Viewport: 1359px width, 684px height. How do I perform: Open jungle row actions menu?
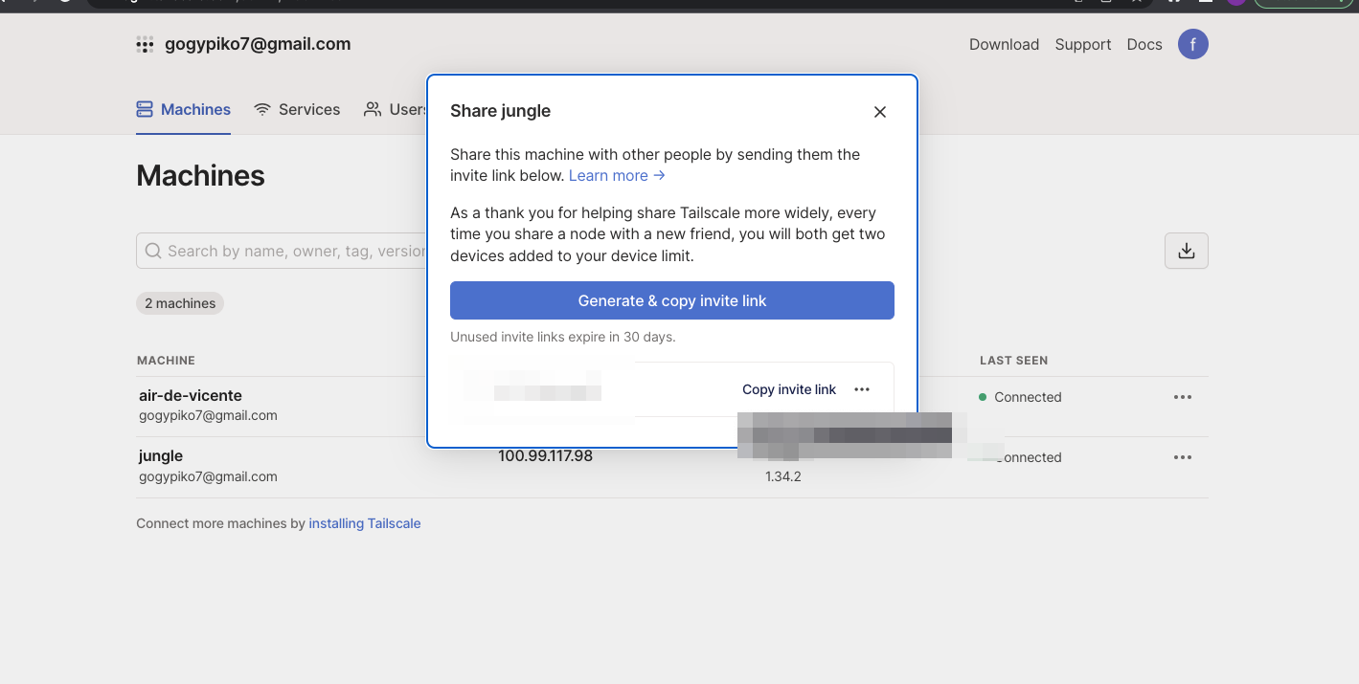(x=1182, y=457)
